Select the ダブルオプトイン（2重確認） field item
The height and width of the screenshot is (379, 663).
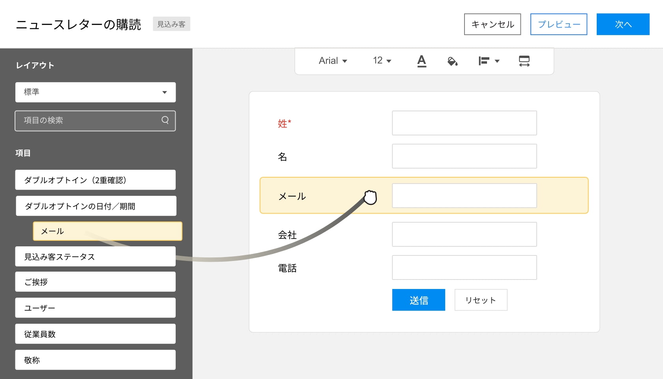point(96,180)
